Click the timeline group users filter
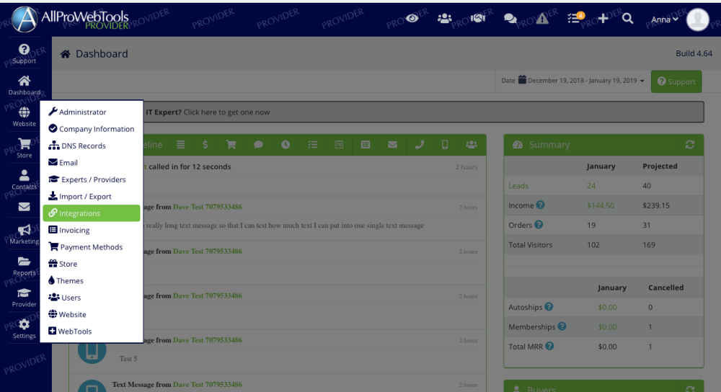This screenshot has width=721, height=392. click(472, 145)
